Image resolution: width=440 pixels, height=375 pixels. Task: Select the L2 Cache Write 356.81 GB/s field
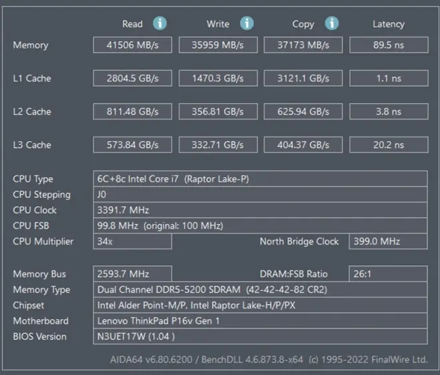pos(217,111)
